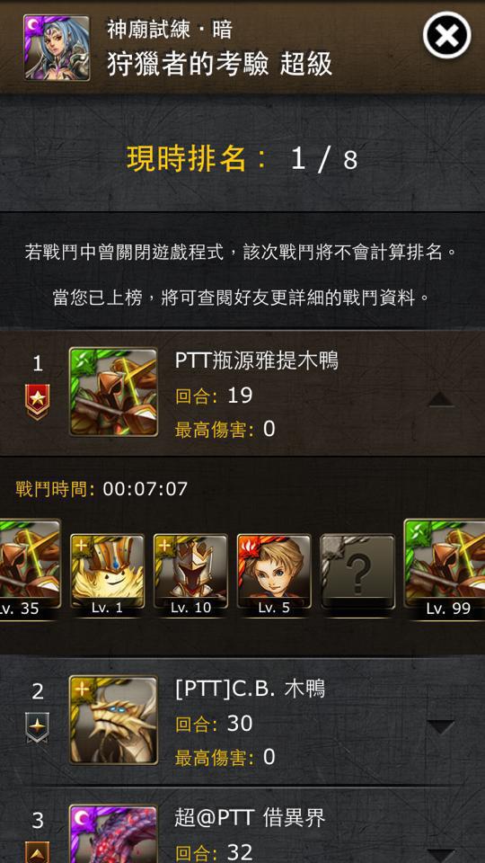Select player name [PTT]C.B. 木鴨
485x863 pixels.
point(251,690)
